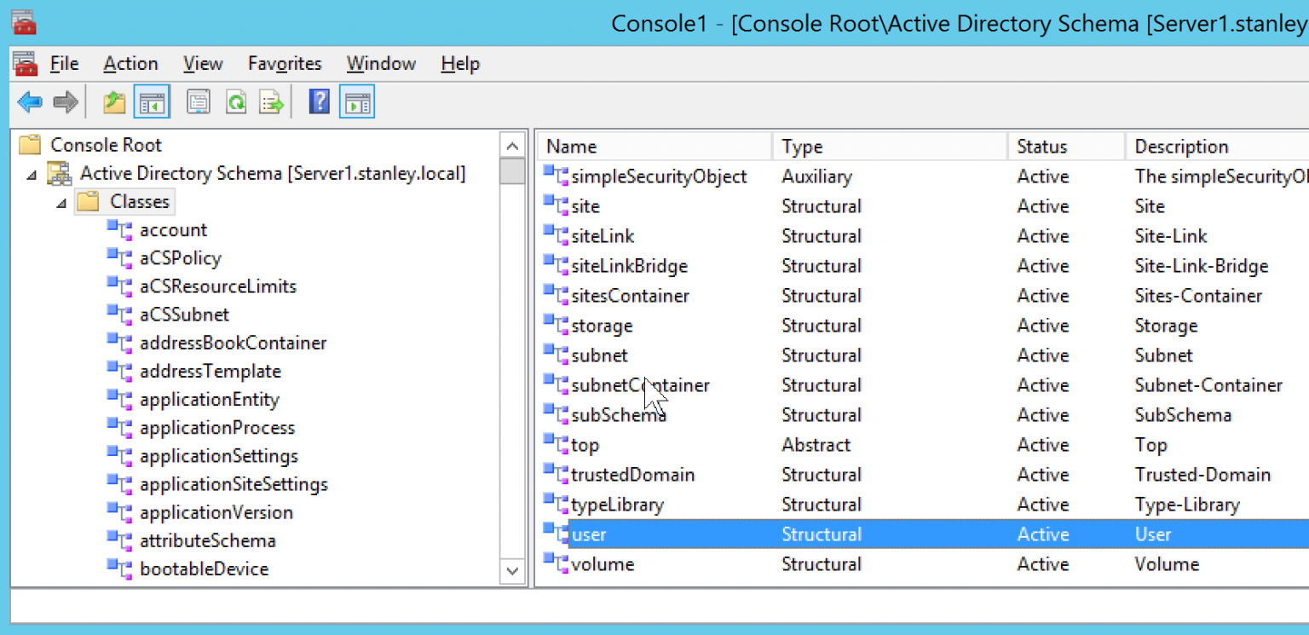1309x635 pixels.
Task: Open the View menu
Action: [202, 63]
